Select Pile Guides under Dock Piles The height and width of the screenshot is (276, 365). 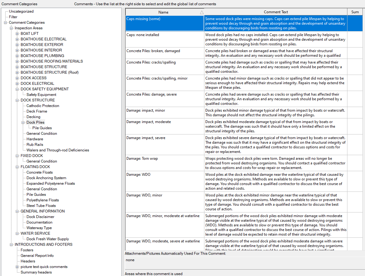click(x=42, y=128)
